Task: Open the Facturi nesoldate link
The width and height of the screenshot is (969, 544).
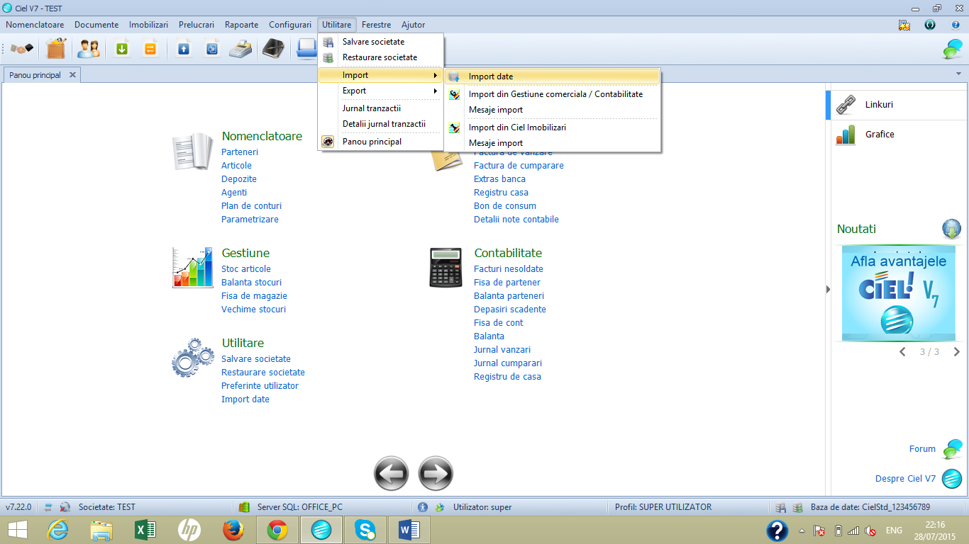Action: pos(509,269)
